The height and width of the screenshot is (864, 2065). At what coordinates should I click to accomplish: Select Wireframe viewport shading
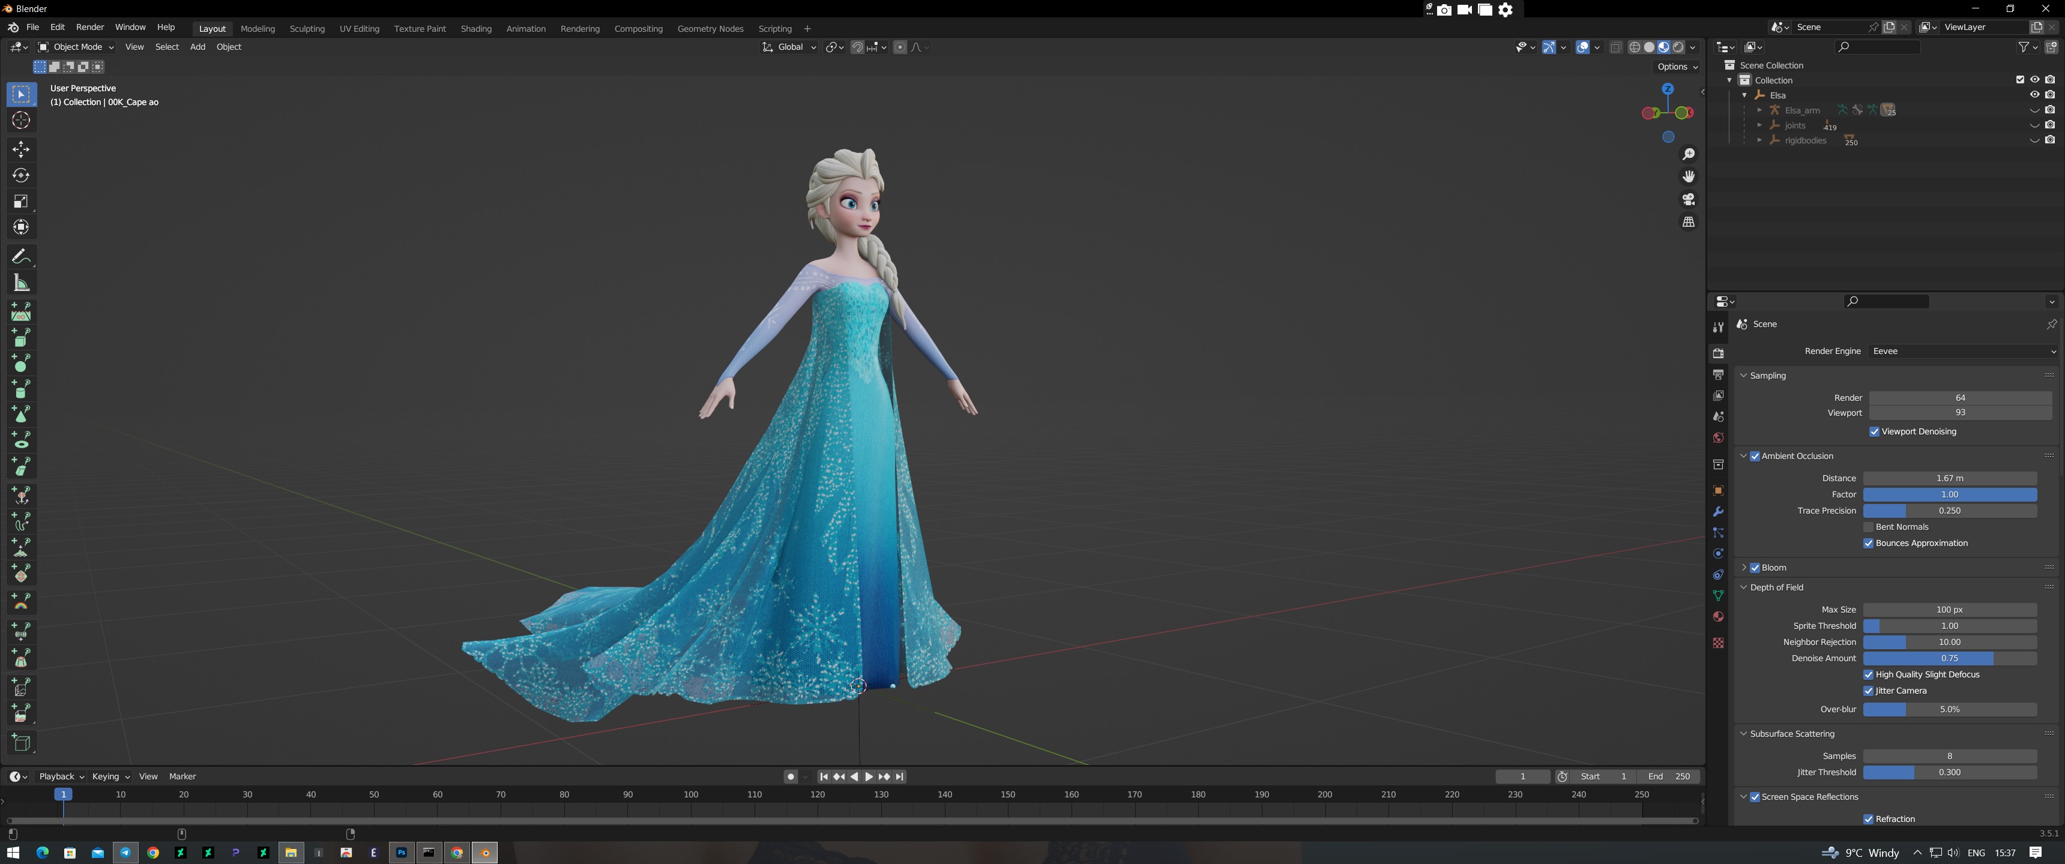pos(1635,47)
